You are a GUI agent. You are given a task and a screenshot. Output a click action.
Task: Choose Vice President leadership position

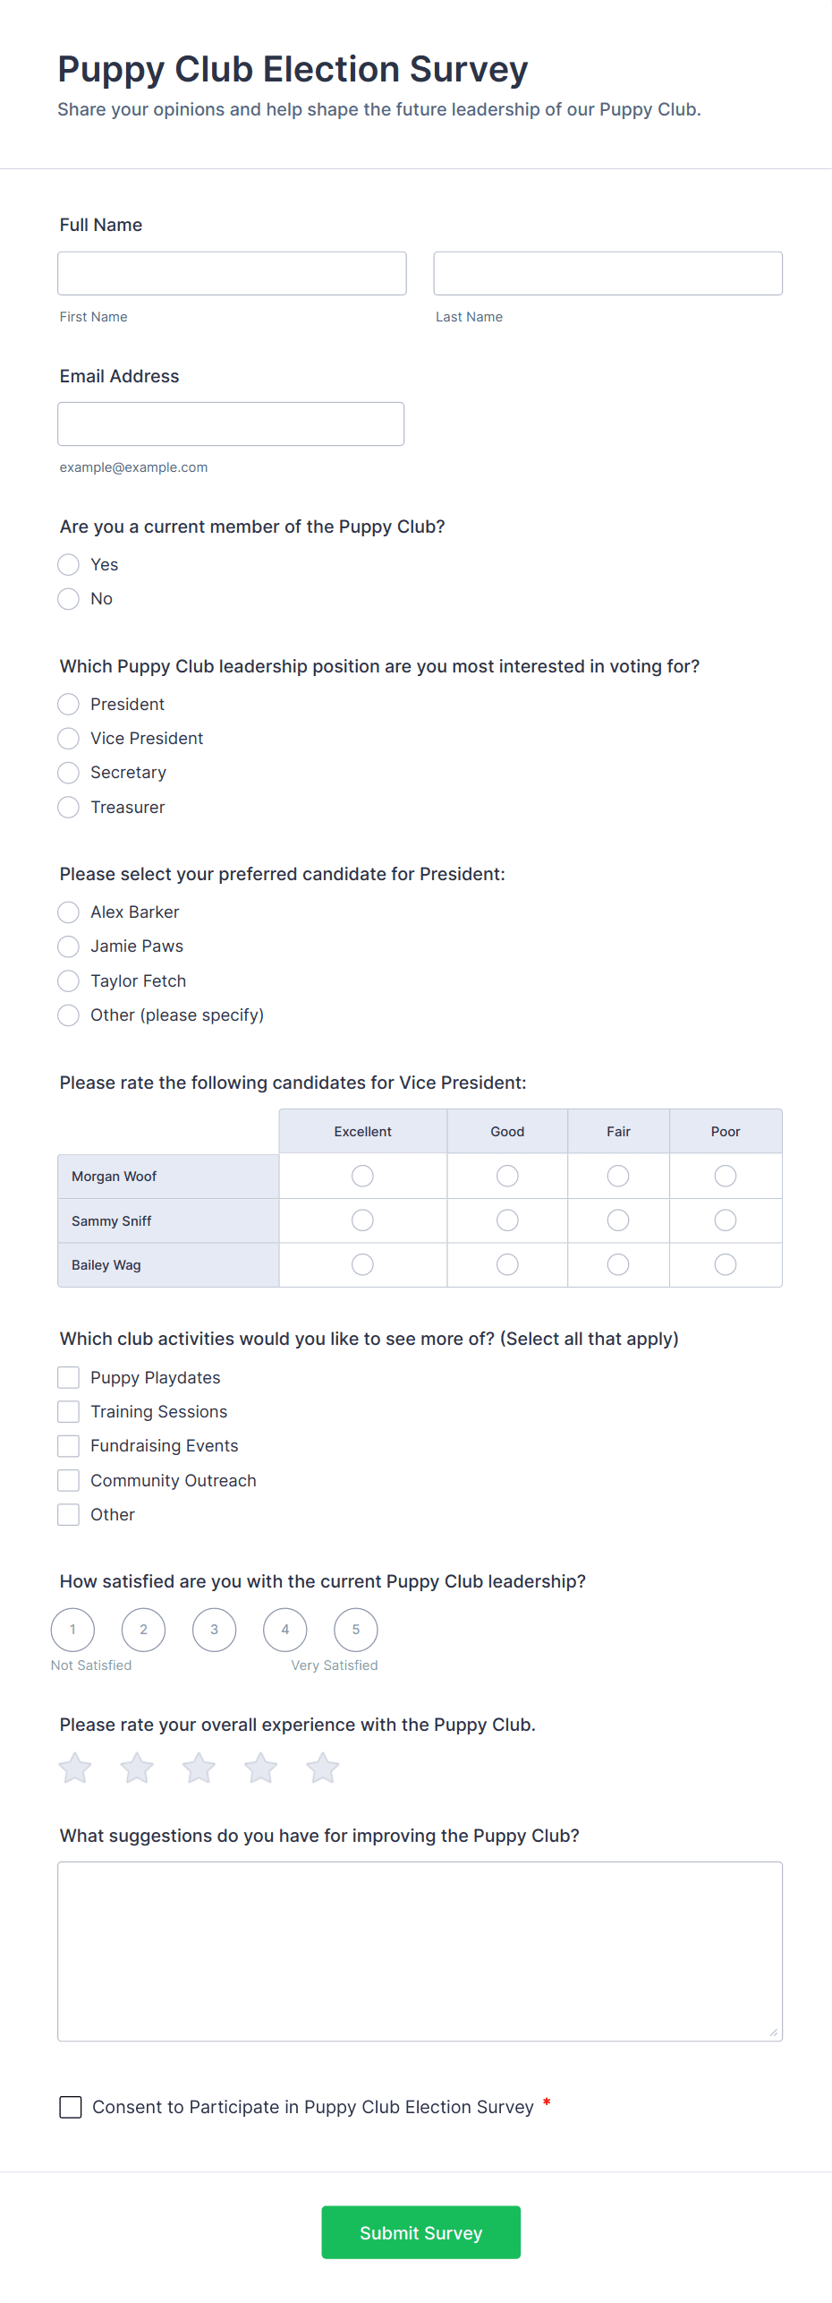(69, 739)
